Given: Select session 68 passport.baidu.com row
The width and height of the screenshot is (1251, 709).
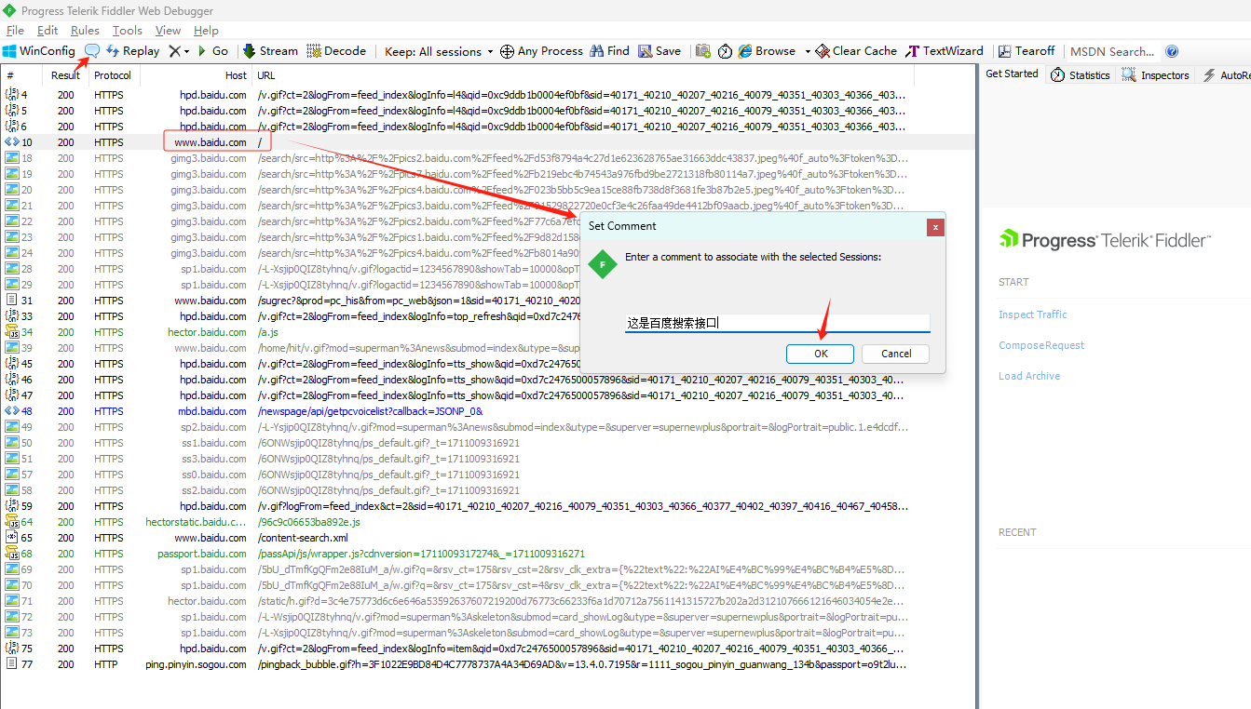Looking at the screenshot, I should coord(488,554).
